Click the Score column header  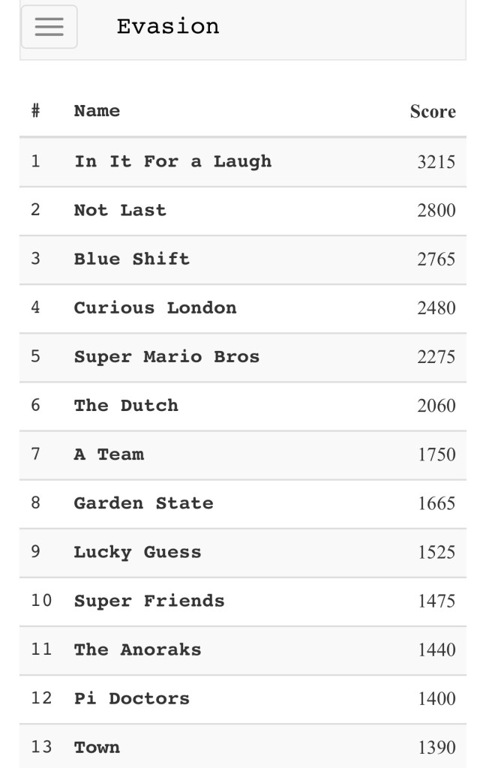pyautogui.click(x=432, y=112)
